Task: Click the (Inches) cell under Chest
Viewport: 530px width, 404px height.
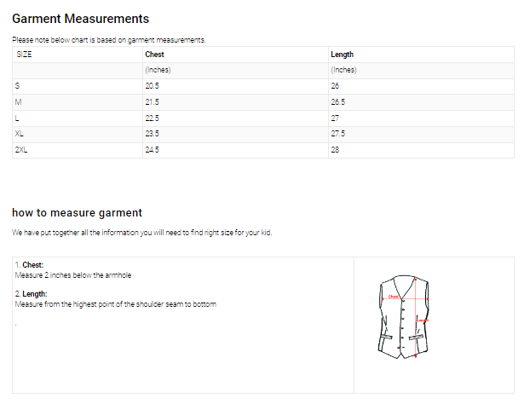Action: pos(156,70)
